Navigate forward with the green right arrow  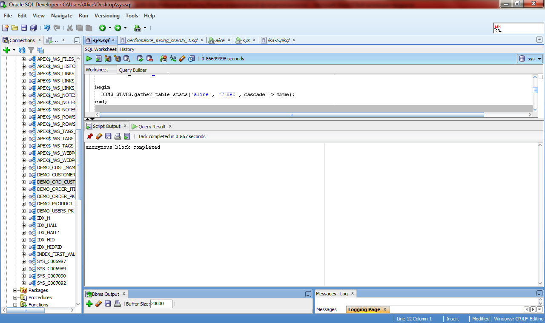click(118, 28)
